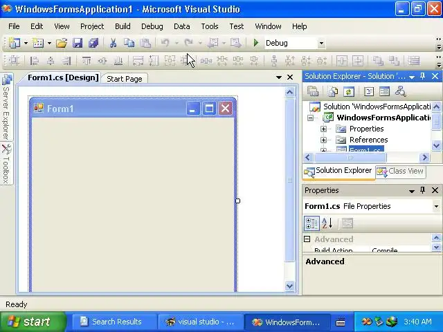443x332 pixels.
Task: Toggle Categorized view in Properties panel
Action: point(311,223)
